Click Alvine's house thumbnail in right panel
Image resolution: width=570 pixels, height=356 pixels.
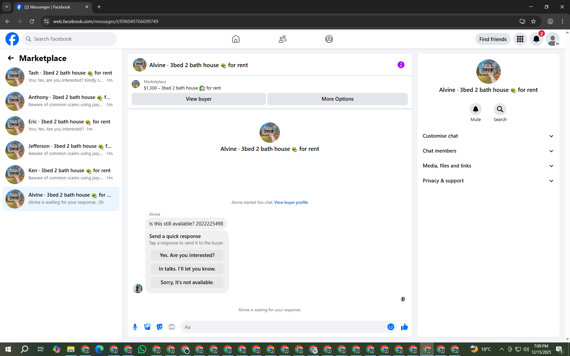tap(489, 72)
